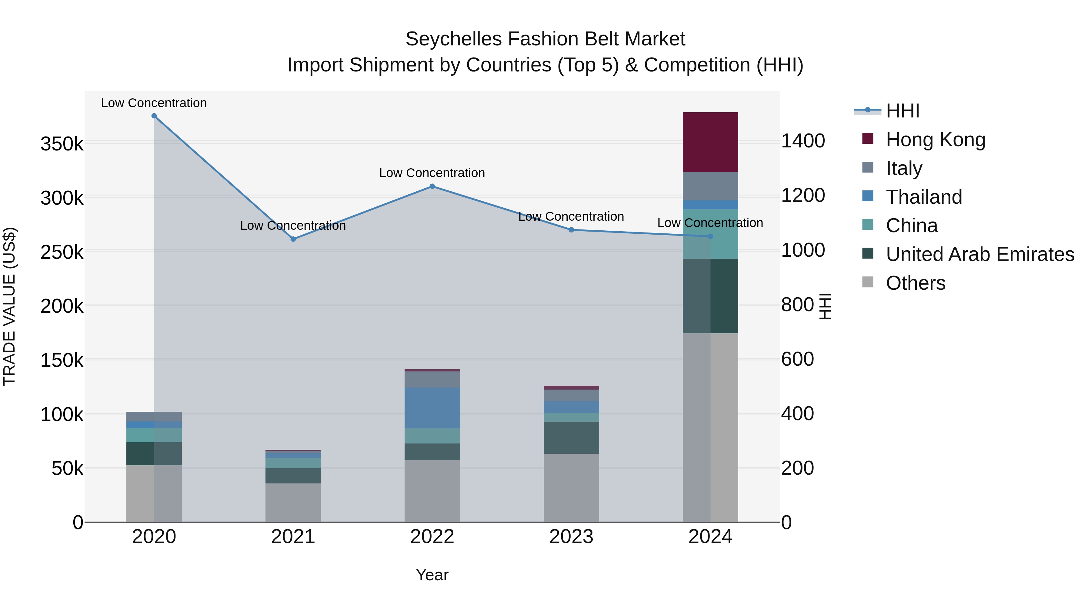Image resolution: width=1091 pixels, height=613 pixels.
Task: Click the 200k left axis tick label
Action: click(62, 306)
